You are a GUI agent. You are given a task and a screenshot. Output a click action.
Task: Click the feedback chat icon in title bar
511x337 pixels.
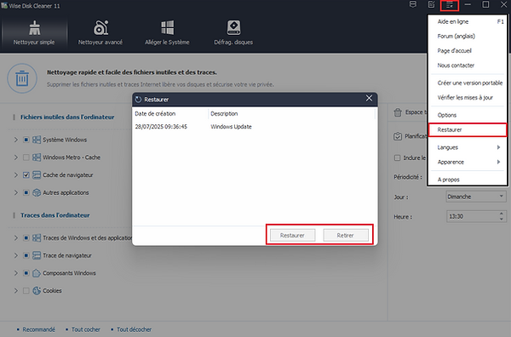(x=413, y=4)
